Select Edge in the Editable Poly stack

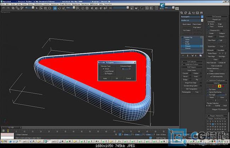187,42
